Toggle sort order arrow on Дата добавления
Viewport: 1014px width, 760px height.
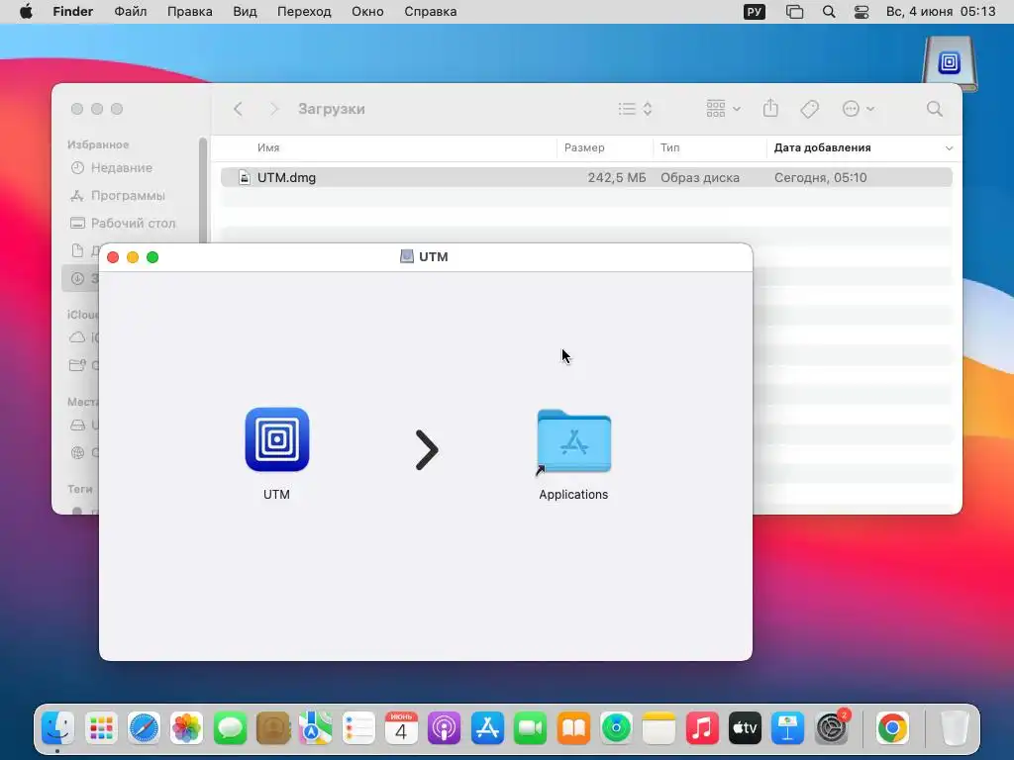949,148
